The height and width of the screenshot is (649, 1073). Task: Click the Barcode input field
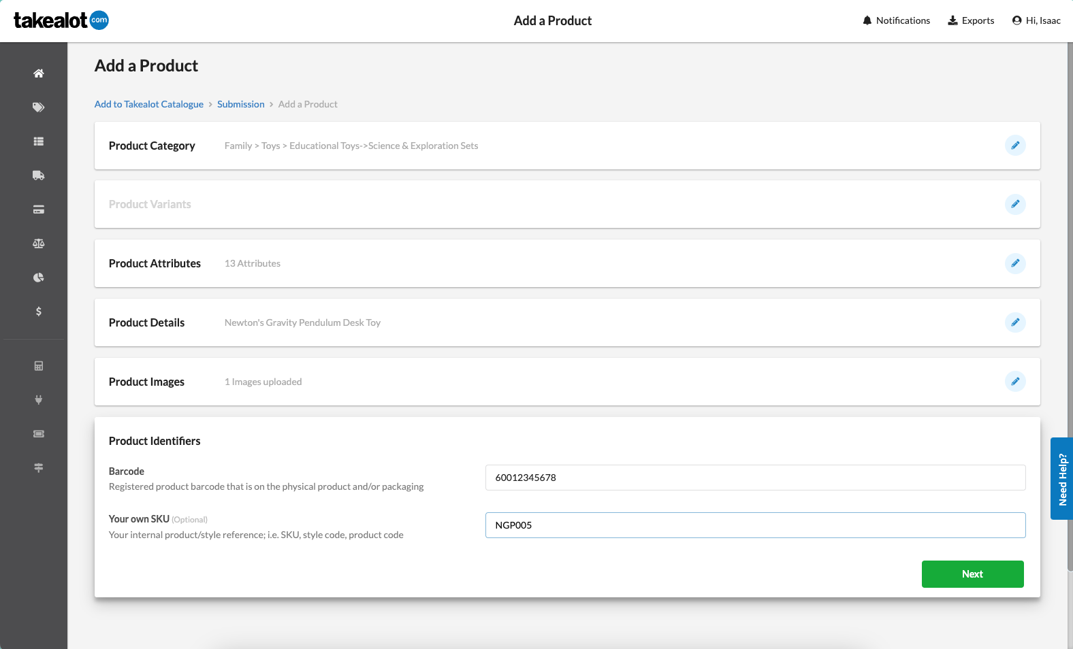755,478
